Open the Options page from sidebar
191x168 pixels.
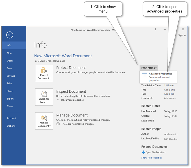pos(11,126)
